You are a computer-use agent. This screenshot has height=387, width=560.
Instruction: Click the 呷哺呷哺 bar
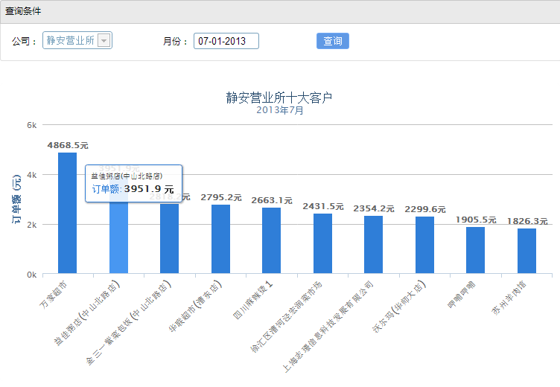coord(475,250)
